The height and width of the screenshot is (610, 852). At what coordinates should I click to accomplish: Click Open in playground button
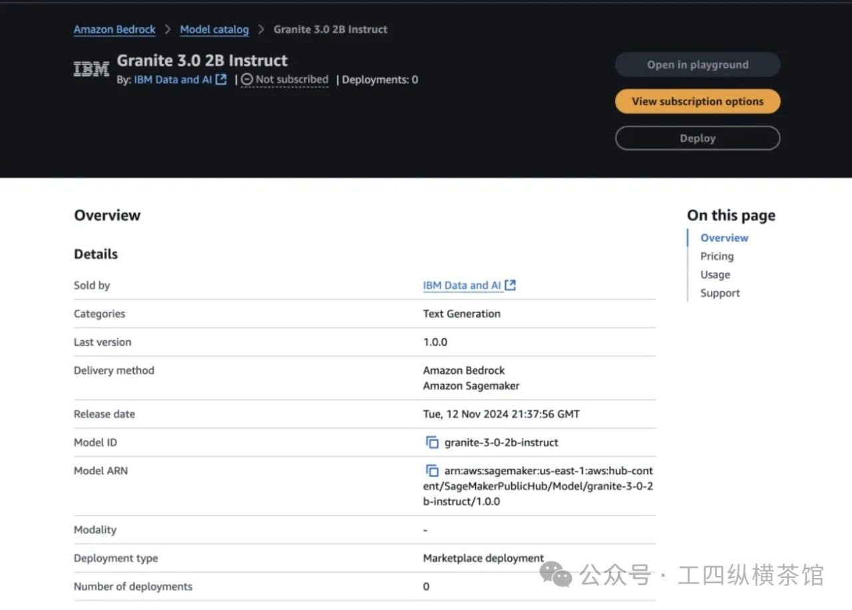[697, 65]
